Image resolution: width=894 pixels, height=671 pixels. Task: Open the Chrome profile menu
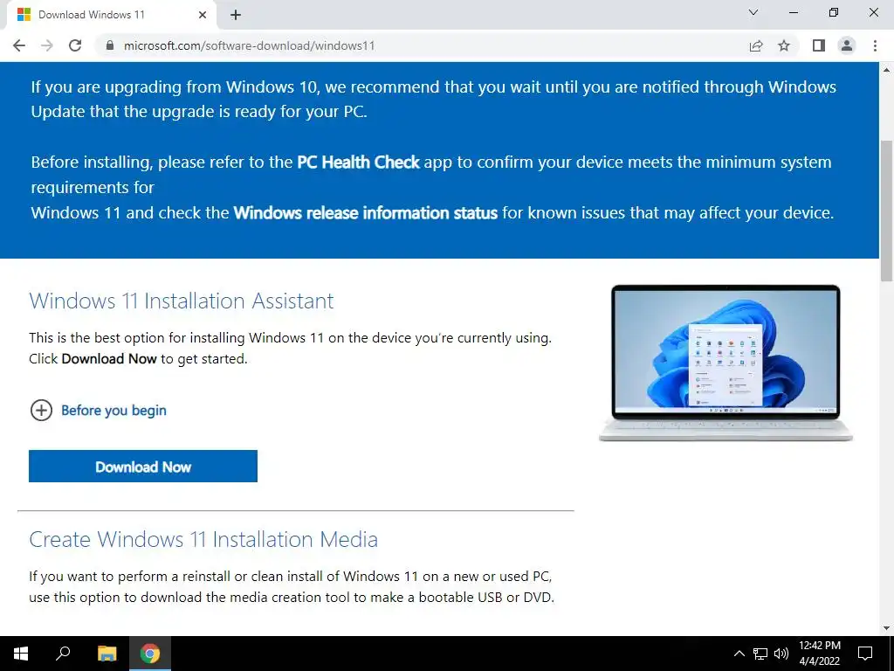[847, 45]
